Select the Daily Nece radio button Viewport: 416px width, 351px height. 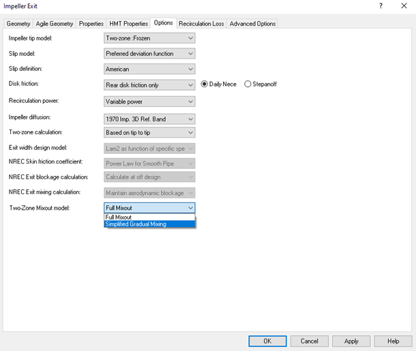205,85
